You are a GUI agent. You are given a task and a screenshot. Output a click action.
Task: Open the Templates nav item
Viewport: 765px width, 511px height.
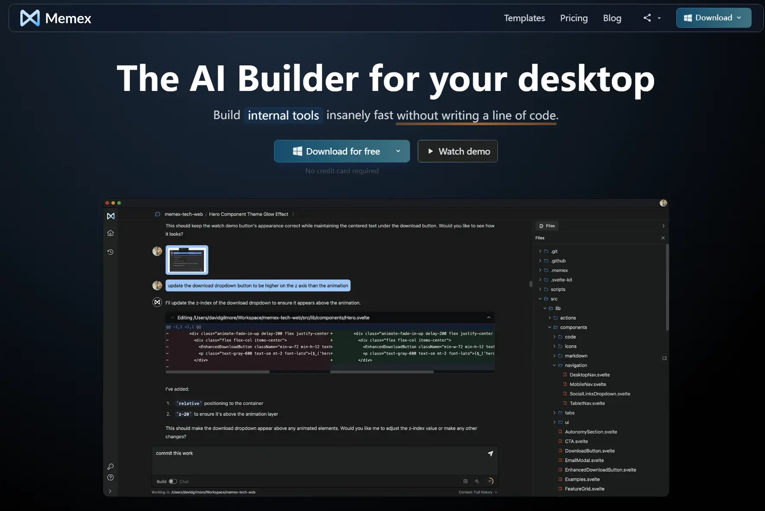point(524,18)
